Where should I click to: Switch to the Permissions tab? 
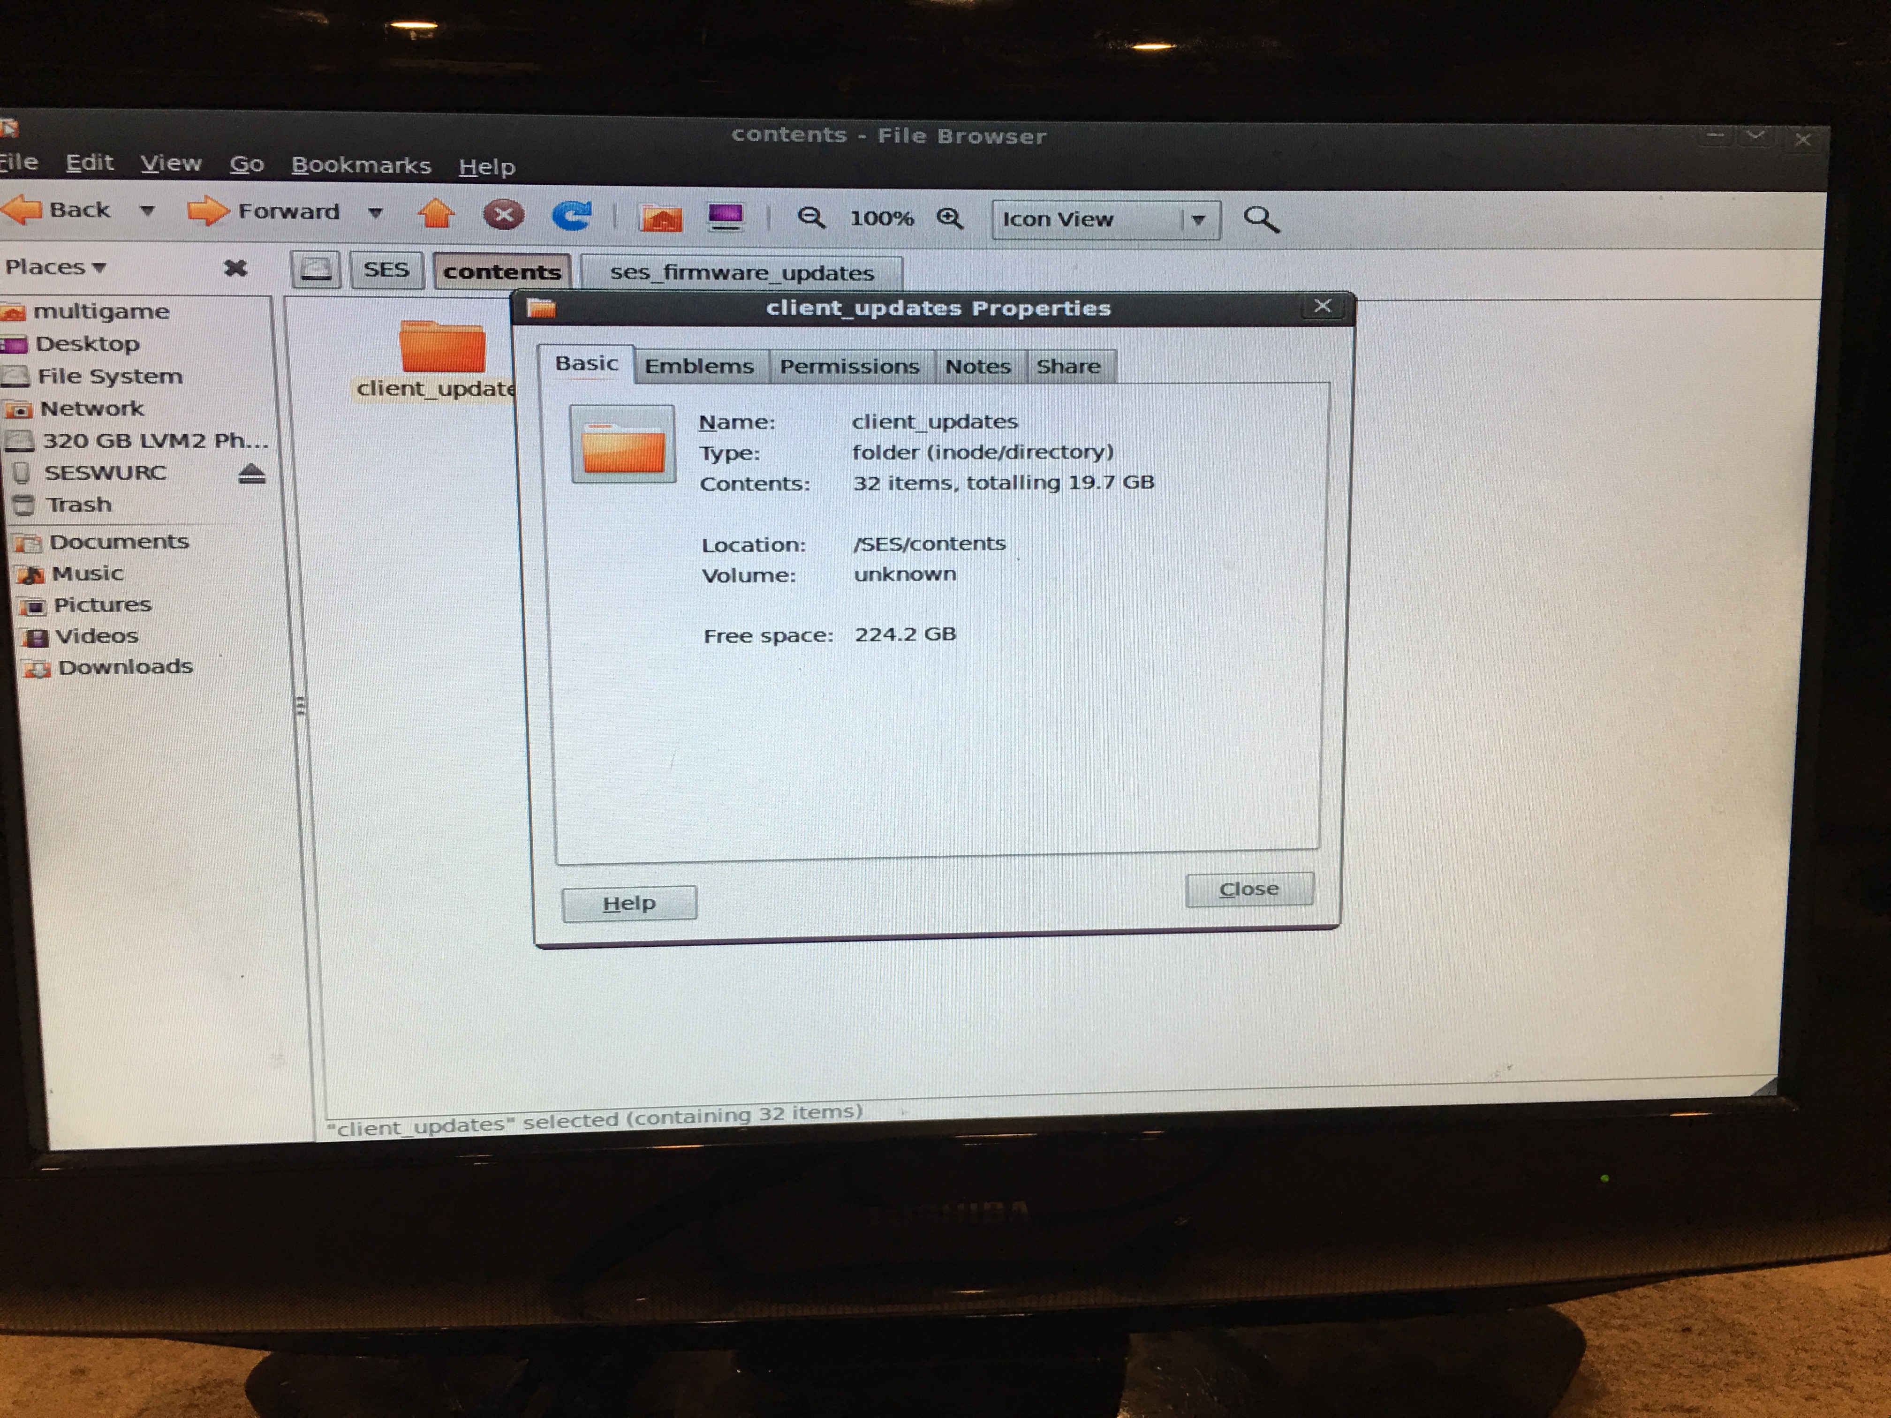click(x=850, y=367)
